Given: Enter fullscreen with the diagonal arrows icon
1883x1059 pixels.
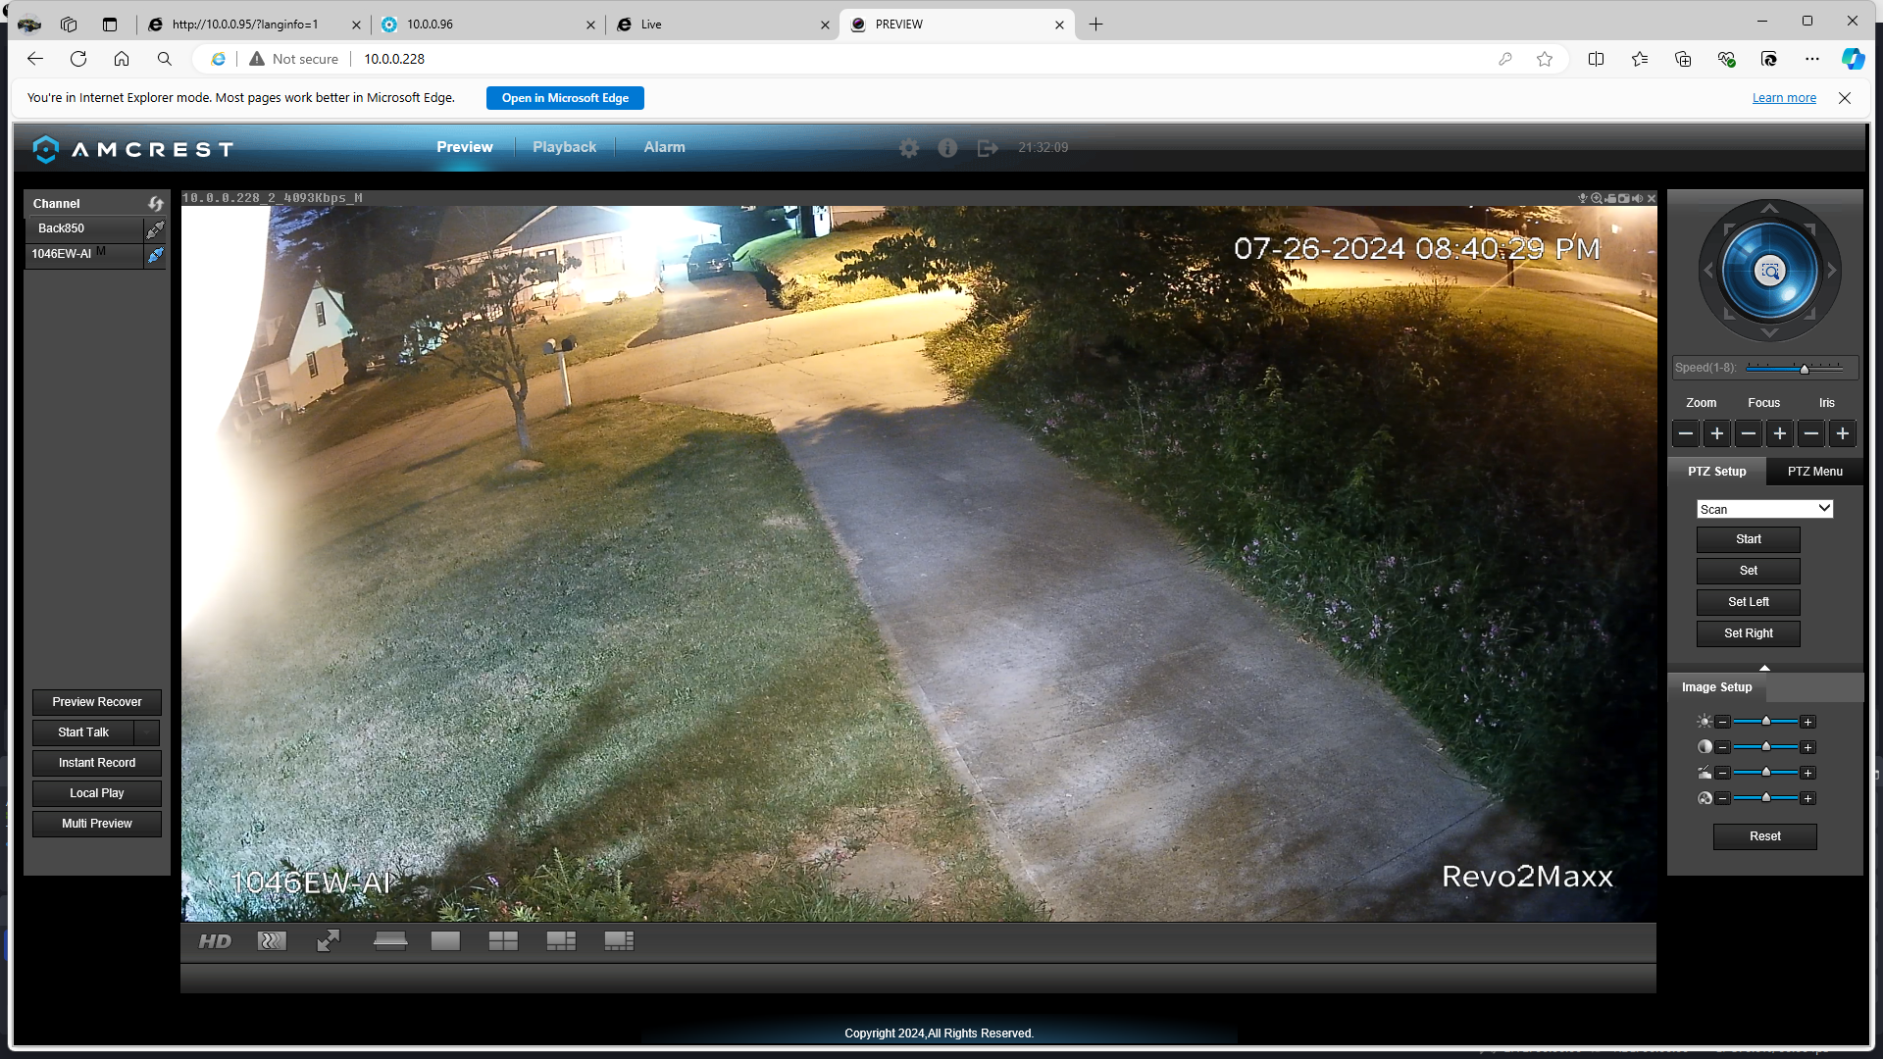Looking at the screenshot, I should (x=329, y=941).
